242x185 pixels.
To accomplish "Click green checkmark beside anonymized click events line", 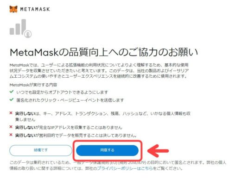I will (x=12, y=99).
